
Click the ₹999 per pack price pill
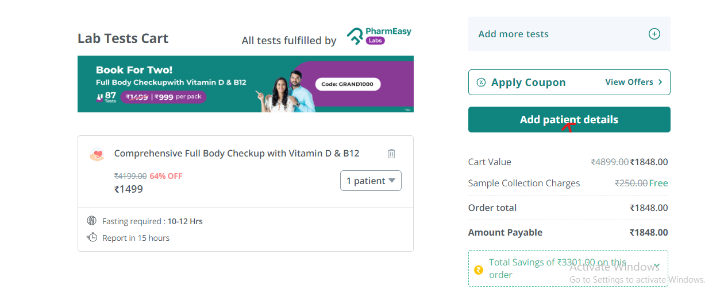[163, 97]
